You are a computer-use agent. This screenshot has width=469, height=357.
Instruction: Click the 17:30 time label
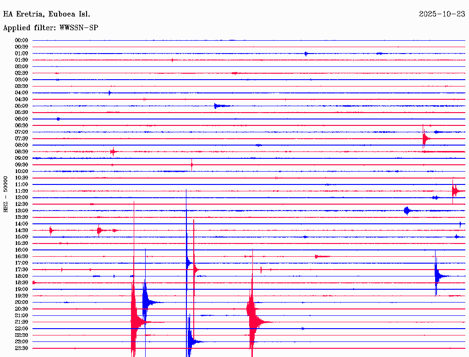tap(22, 270)
